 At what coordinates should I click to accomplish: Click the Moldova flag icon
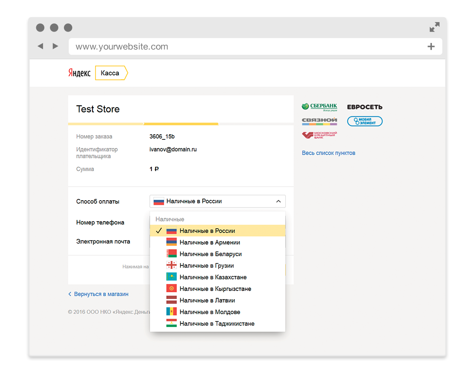pyautogui.click(x=171, y=311)
